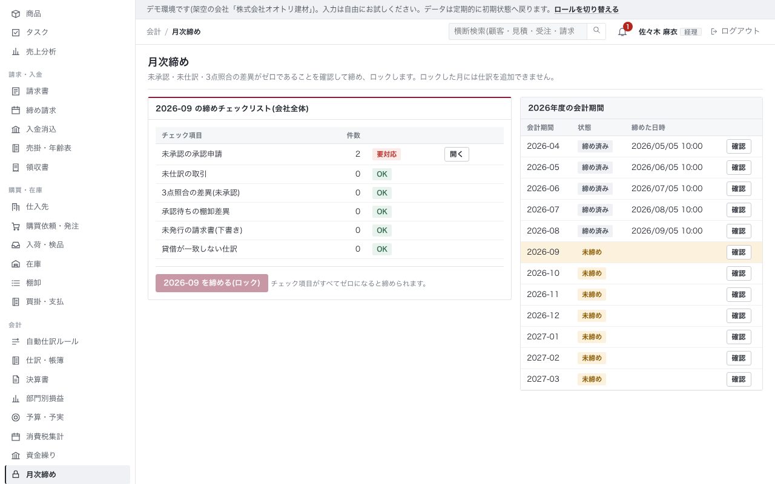Click the 商品 box icon in sidebar
The width and height of the screenshot is (775, 484).
16,13
